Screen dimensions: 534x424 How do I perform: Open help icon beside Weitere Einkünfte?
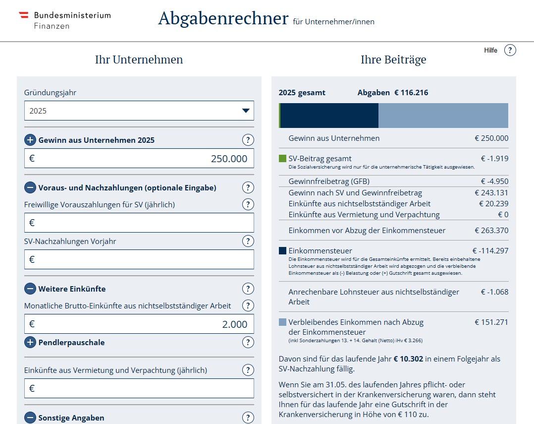[x=248, y=289]
